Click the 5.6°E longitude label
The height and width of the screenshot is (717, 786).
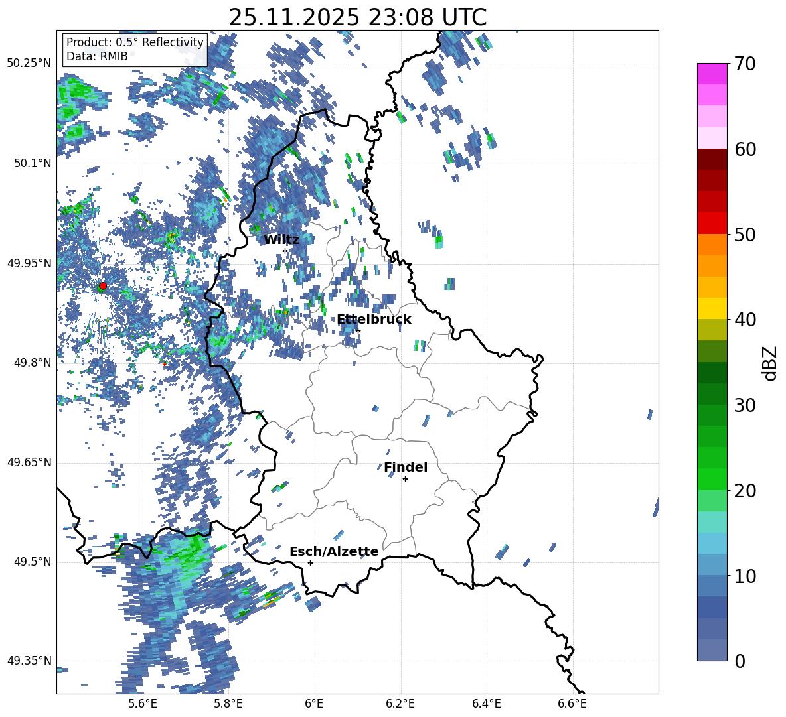click(142, 704)
